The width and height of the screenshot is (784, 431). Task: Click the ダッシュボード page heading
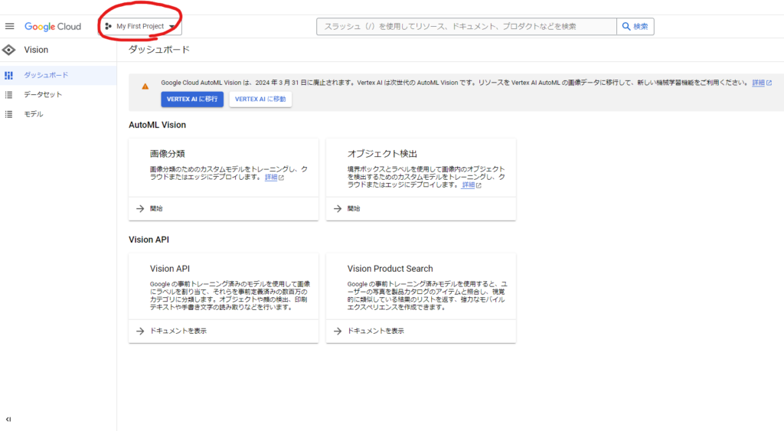tap(159, 50)
